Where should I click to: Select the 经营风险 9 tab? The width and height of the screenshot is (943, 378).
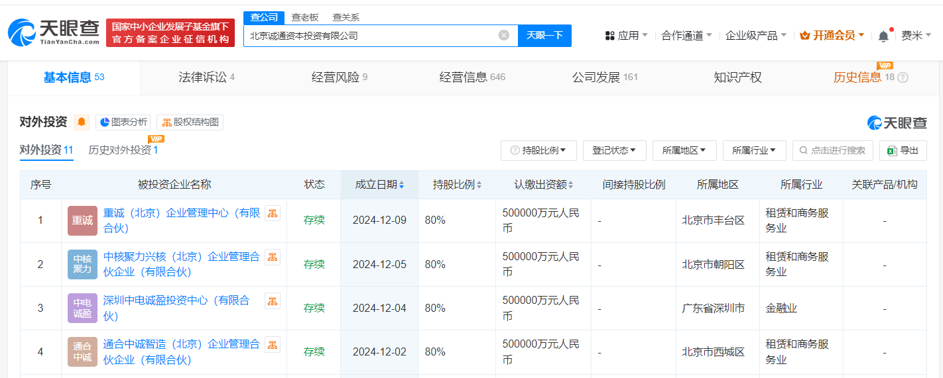pos(340,77)
